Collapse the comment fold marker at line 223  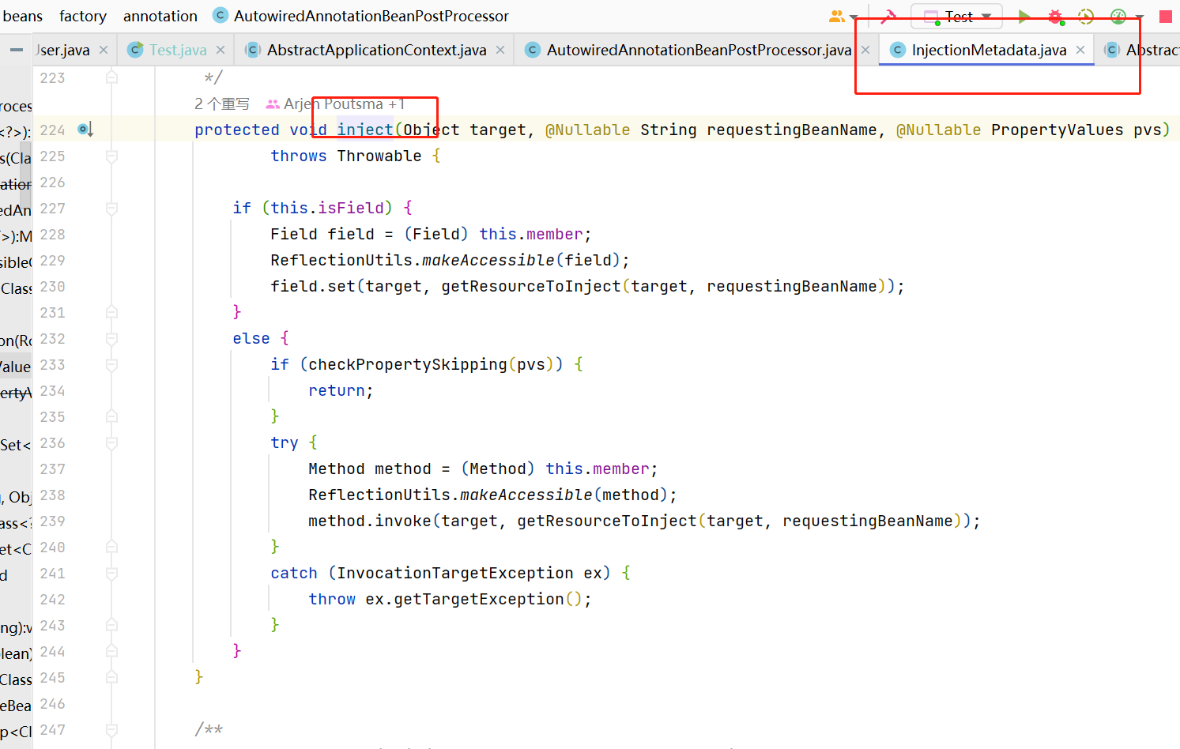[111, 77]
